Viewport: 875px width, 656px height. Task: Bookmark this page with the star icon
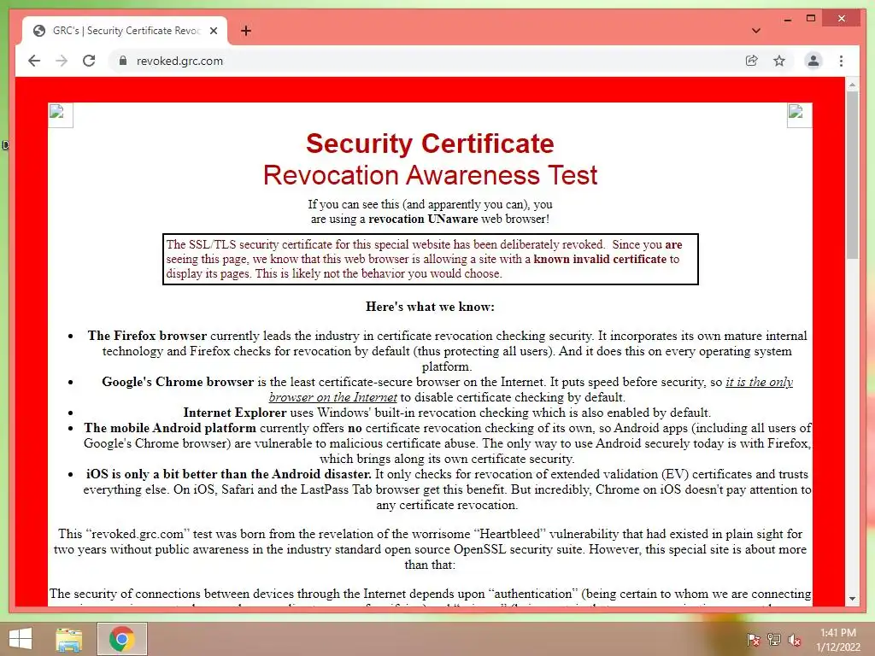pyautogui.click(x=779, y=61)
